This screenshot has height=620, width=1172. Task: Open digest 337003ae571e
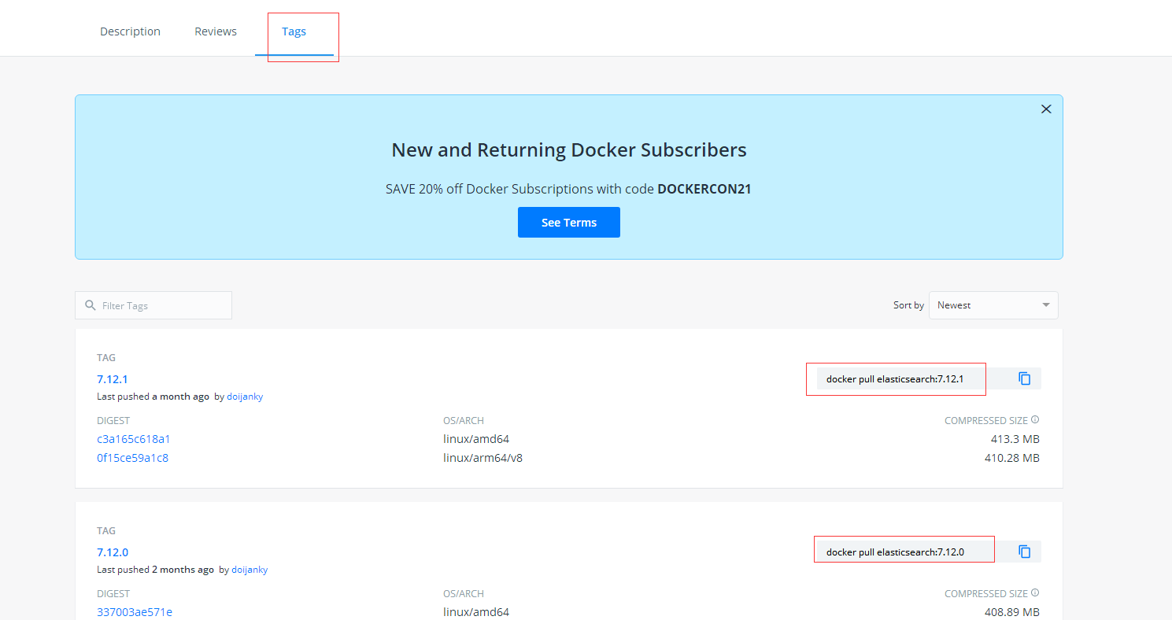pos(135,612)
